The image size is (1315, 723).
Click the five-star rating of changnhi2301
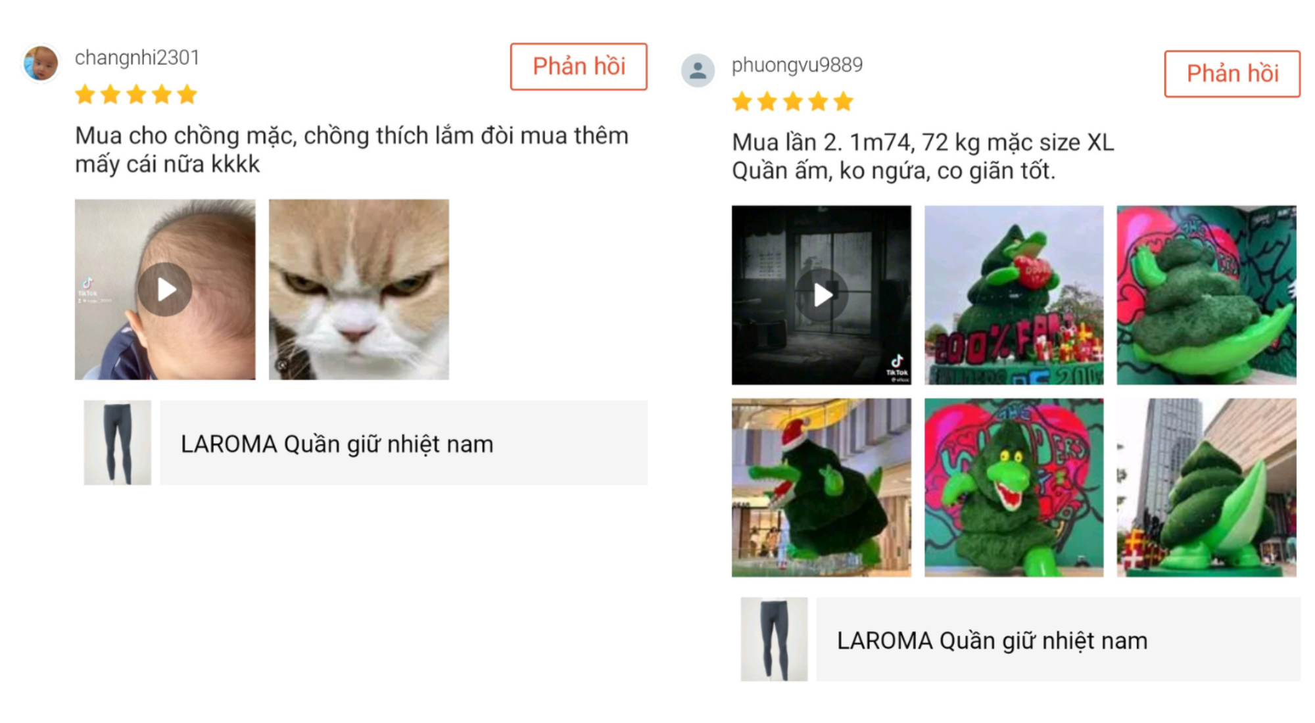[136, 95]
